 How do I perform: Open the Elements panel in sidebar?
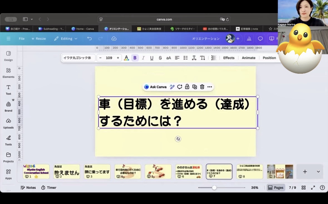coord(8,73)
